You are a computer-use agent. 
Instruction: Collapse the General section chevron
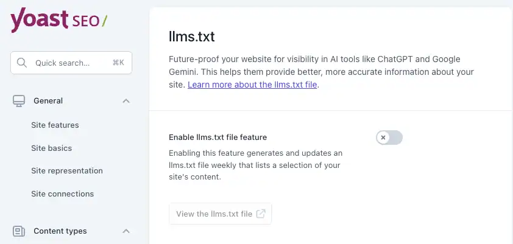coord(126,101)
